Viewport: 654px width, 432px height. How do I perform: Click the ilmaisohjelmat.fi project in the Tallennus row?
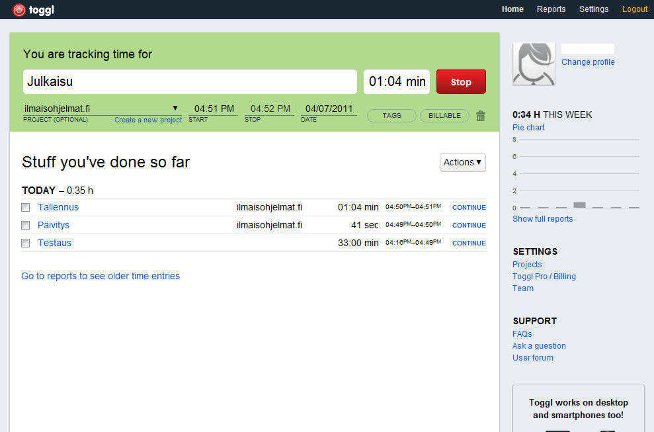269,208
